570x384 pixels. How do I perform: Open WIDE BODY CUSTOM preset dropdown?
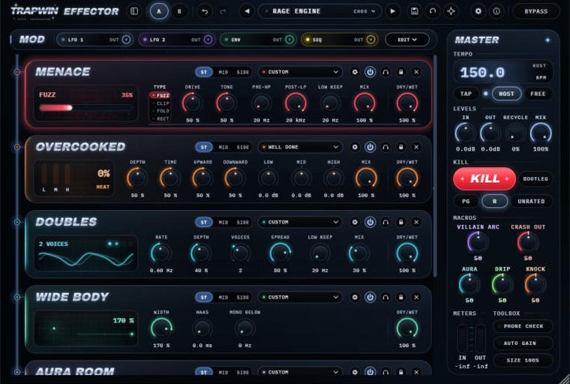tap(301, 297)
